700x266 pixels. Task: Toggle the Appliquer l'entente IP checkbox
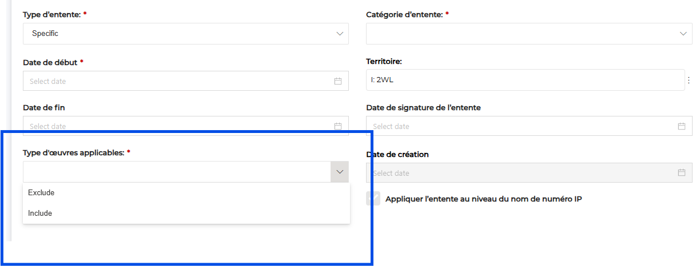pos(373,199)
